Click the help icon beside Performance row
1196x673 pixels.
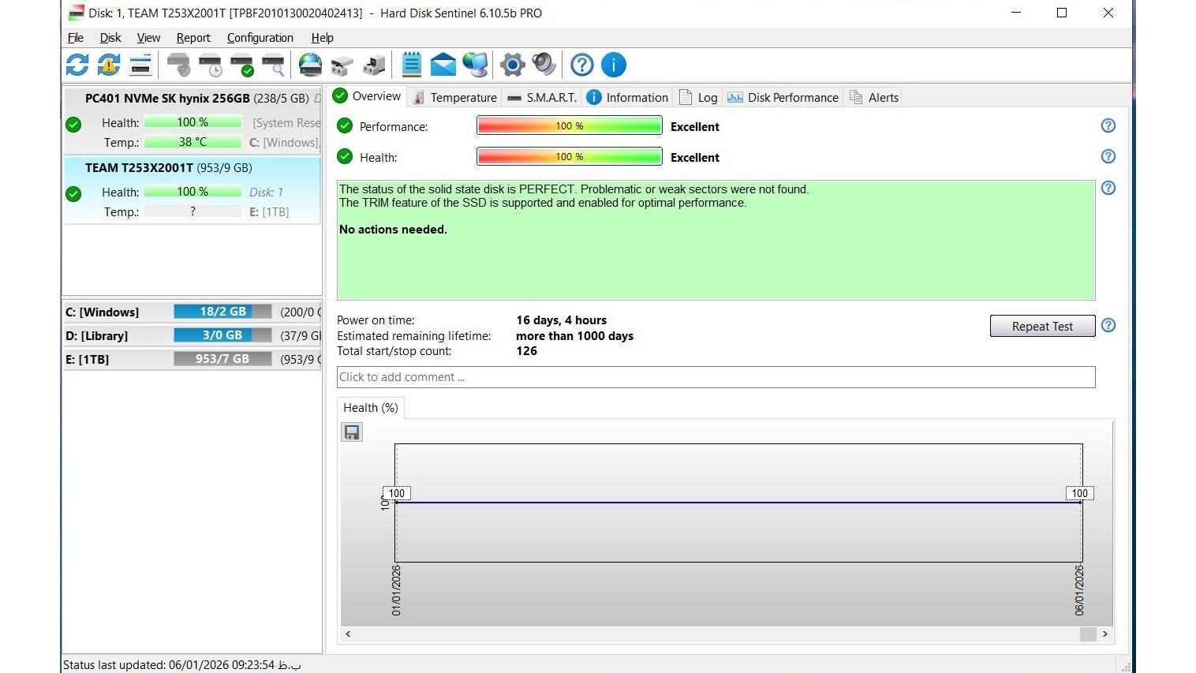click(1108, 126)
